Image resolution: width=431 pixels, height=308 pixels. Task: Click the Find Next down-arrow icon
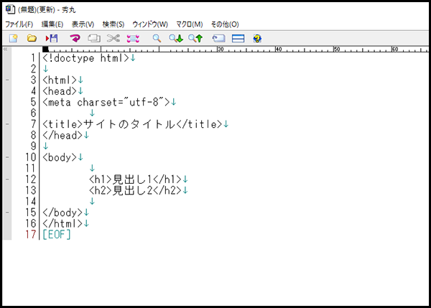175,38
